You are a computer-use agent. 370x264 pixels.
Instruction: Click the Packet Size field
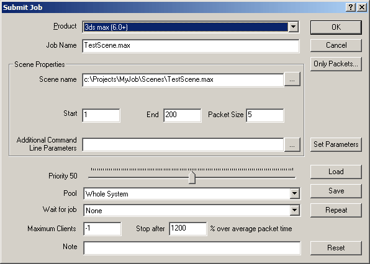[265, 115]
